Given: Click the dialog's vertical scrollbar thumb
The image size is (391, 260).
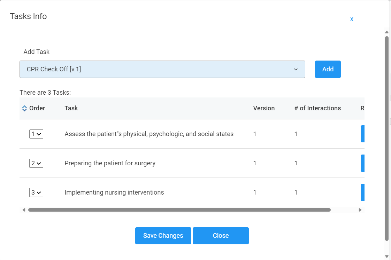Looking at the screenshot, I should (387, 139).
